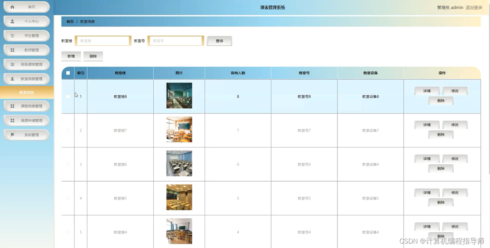Click the 管理员 admin label

[450, 7]
